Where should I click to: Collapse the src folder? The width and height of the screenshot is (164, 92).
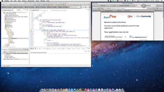pyautogui.click(x=5, y=28)
